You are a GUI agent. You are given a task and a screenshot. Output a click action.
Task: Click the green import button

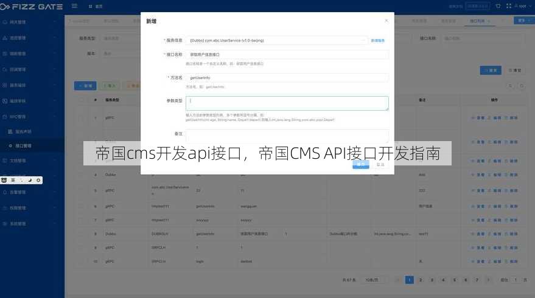pyautogui.click(x=110, y=86)
